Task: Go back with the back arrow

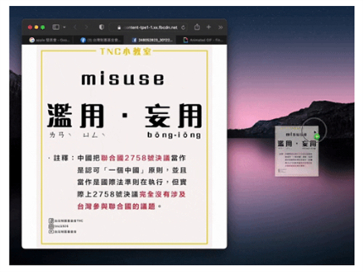Action: [x=75, y=28]
